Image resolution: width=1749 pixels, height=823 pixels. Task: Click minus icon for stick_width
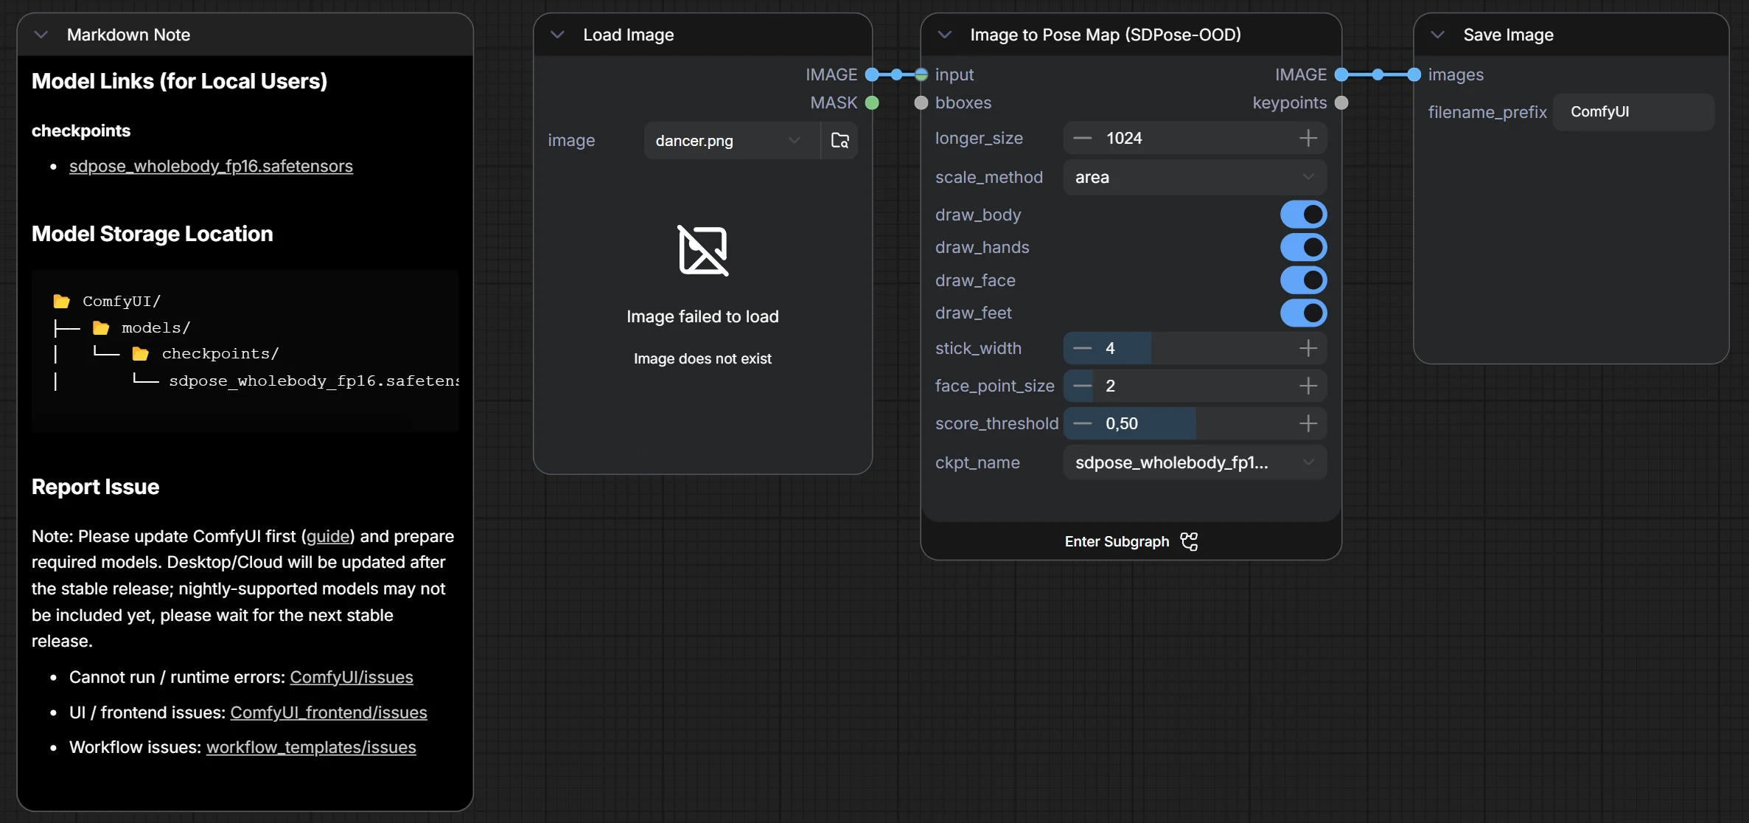coord(1082,348)
